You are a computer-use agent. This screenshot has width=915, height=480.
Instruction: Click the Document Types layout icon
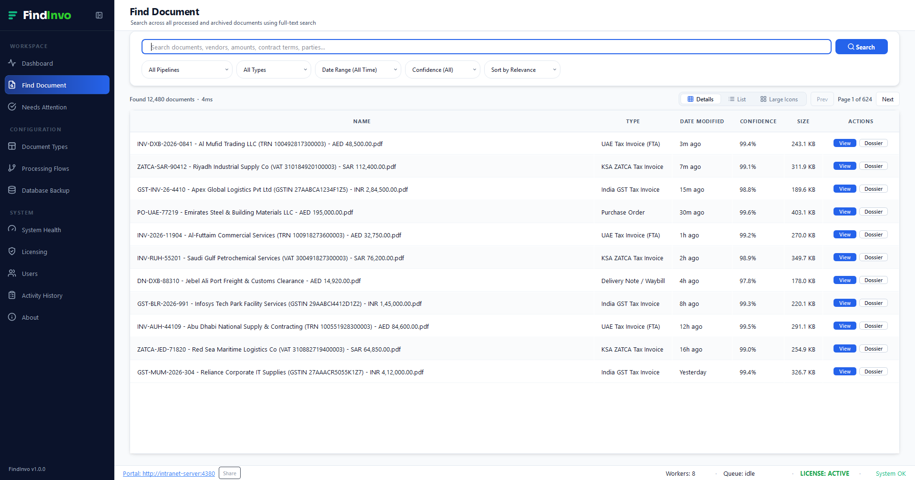click(x=12, y=146)
